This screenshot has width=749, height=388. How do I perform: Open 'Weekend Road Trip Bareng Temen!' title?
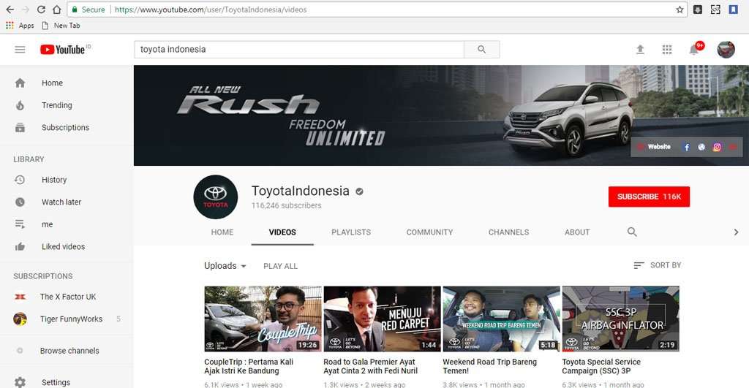pyautogui.click(x=489, y=366)
